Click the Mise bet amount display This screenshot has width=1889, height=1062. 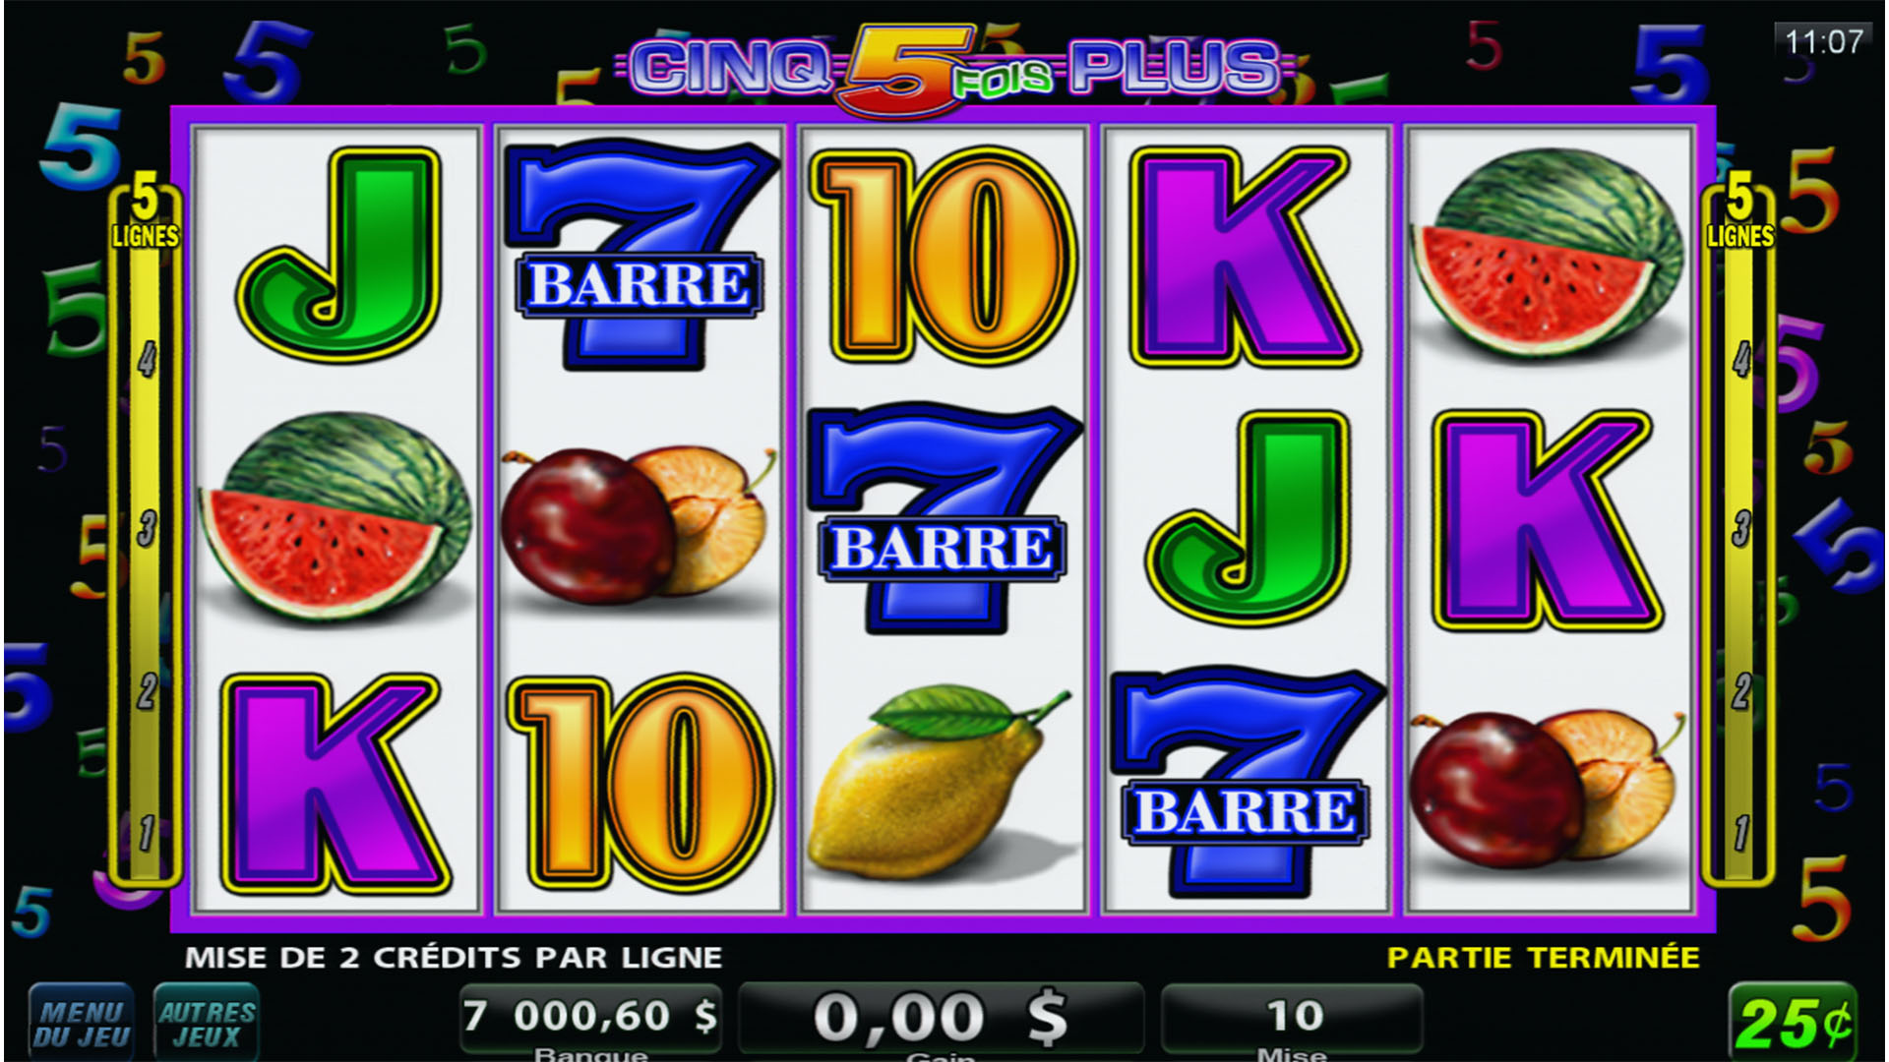pos(1293,1018)
